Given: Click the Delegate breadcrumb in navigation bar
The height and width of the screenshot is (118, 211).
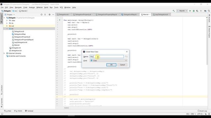Looking at the screenshot, I should point(6,11).
